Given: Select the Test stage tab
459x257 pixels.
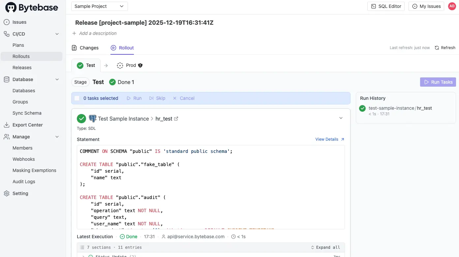Looking at the screenshot, I should 86,65.
